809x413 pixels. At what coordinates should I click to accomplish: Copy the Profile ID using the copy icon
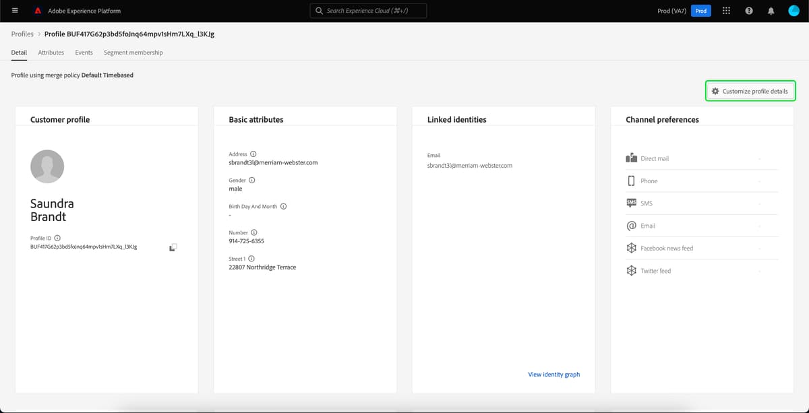[x=173, y=247]
